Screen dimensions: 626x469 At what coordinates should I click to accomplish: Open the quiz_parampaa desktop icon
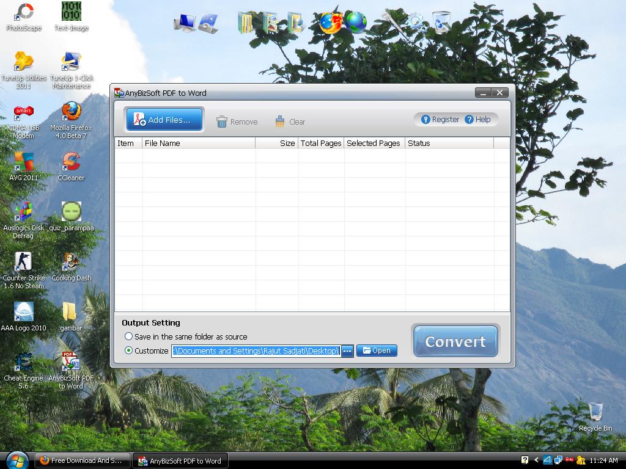pyautogui.click(x=71, y=217)
